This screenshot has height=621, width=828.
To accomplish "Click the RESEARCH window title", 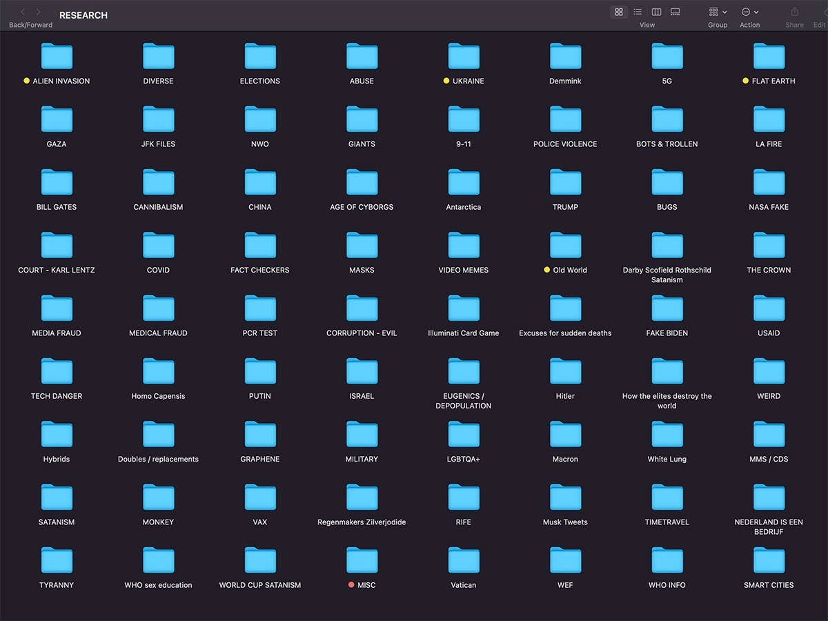I will tap(83, 15).
